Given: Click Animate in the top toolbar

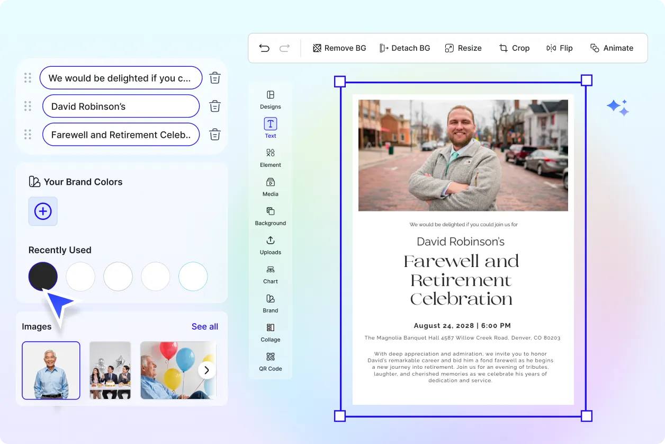Looking at the screenshot, I should (x=612, y=48).
